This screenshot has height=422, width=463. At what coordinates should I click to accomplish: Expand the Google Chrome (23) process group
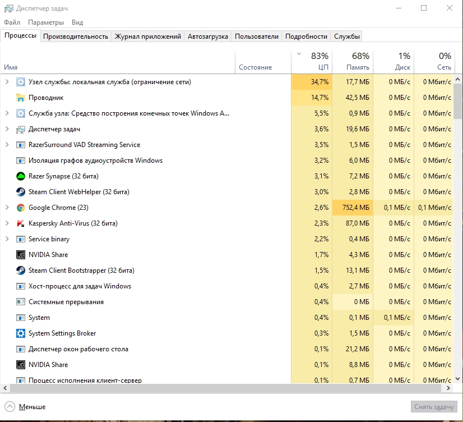tap(7, 208)
